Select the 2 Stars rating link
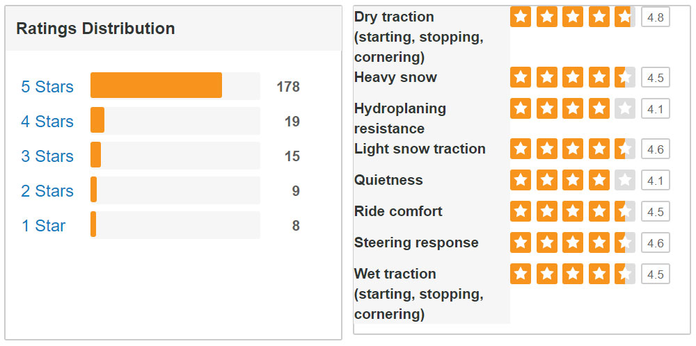This screenshot has width=696, height=346. [47, 190]
